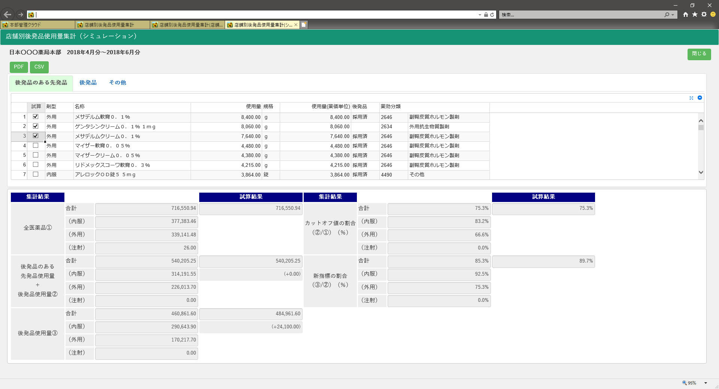Click the zoom magnifier icon in status bar
The width and height of the screenshot is (719, 389).
tap(685, 383)
